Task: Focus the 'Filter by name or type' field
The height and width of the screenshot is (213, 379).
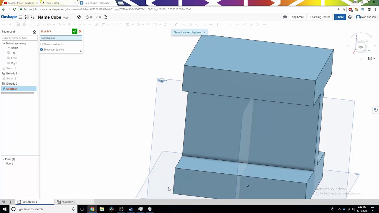Action: 20,38
